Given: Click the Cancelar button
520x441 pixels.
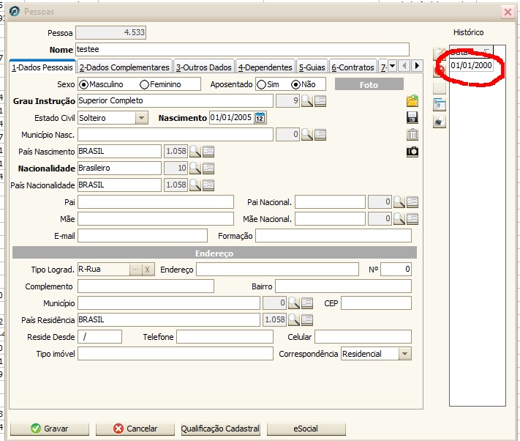Looking at the screenshot, I should pos(135,429).
